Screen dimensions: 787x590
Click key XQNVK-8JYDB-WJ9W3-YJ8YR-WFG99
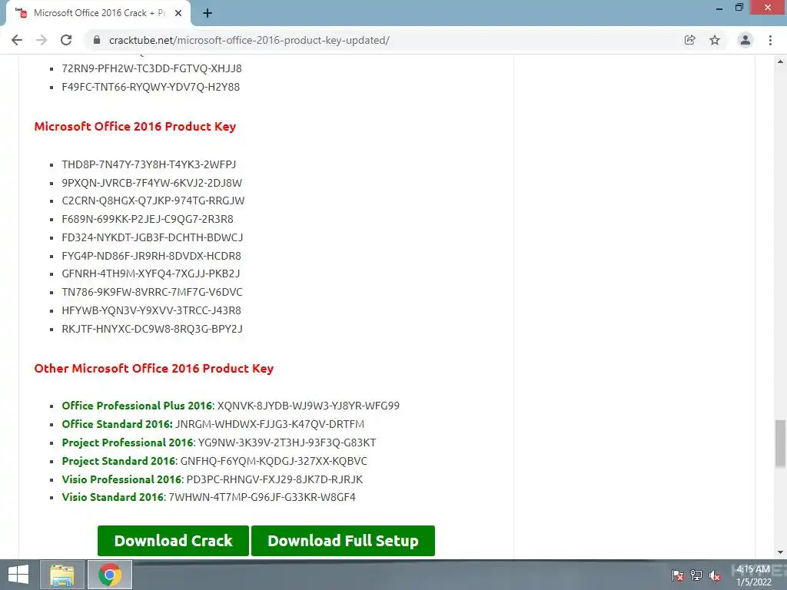pos(308,406)
